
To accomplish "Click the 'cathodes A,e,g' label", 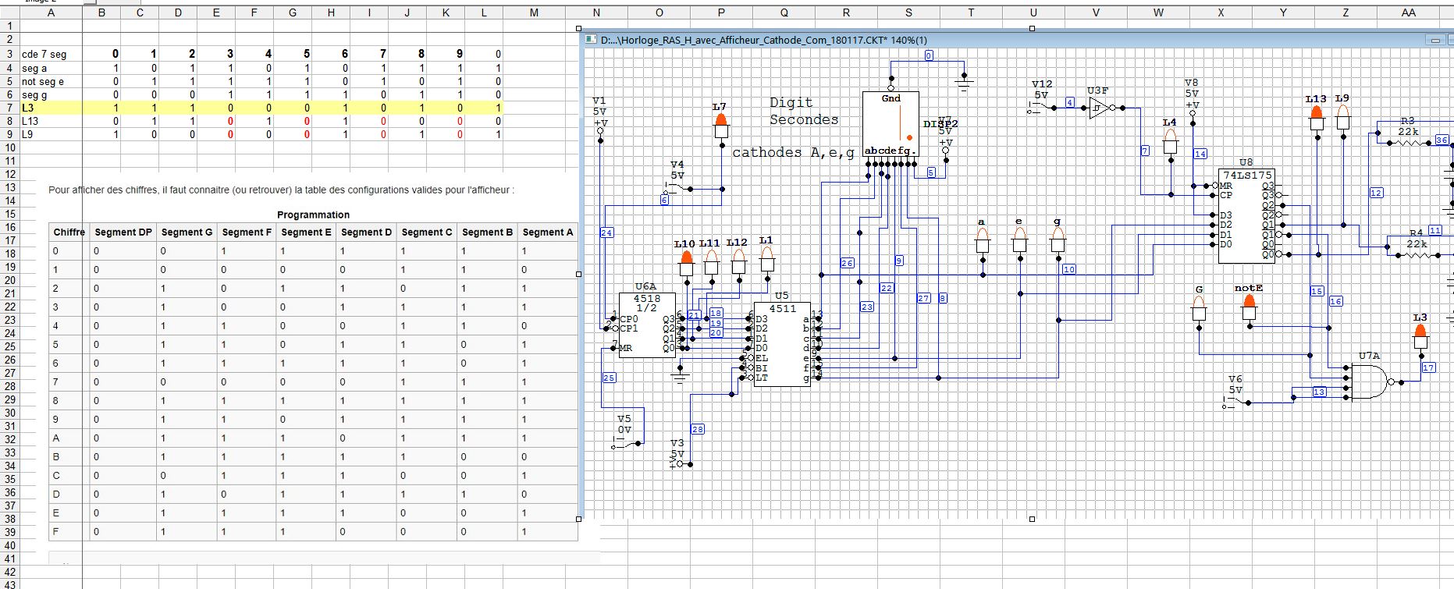I will pyautogui.click(x=793, y=152).
